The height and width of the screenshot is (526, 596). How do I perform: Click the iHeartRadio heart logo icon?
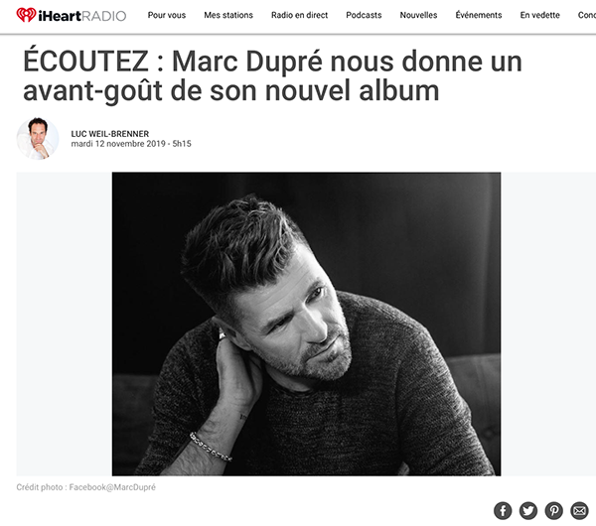[x=26, y=15]
